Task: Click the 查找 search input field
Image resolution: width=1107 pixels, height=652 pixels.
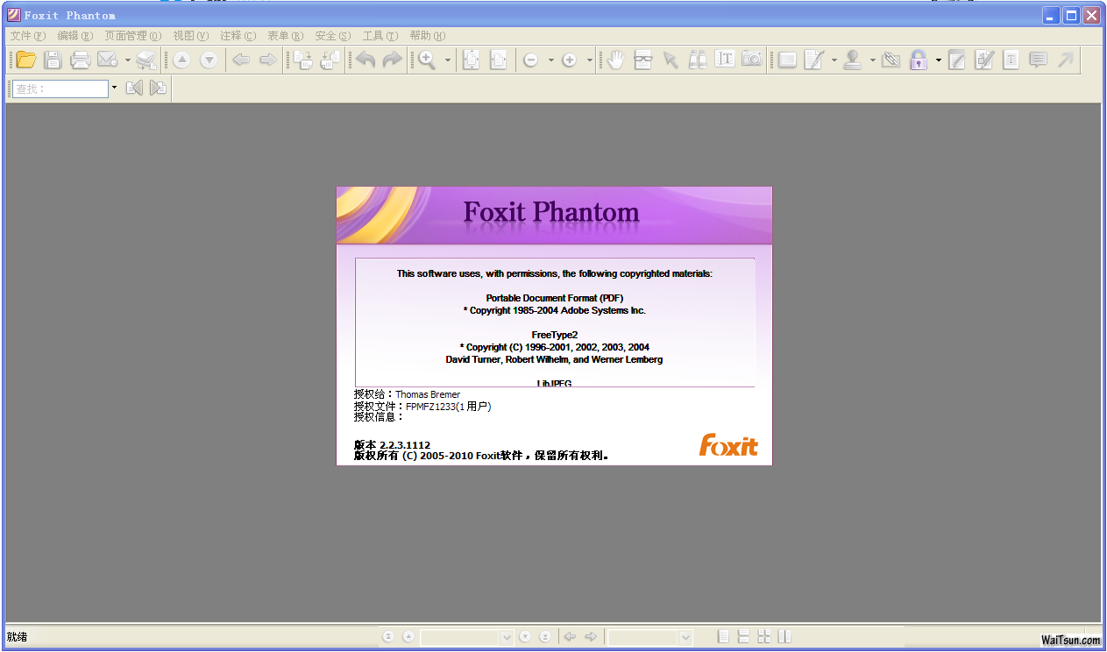Action: pos(60,89)
